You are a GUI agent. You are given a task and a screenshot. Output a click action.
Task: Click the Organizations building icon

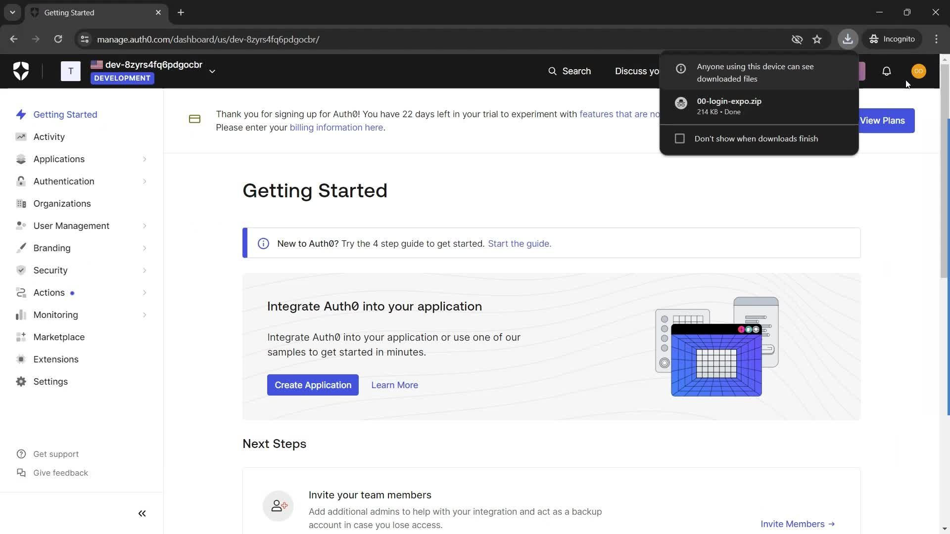[x=21, y=204]
